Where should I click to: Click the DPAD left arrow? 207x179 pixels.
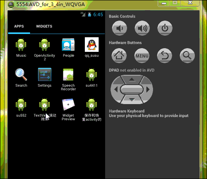click(x=116, y=89)
